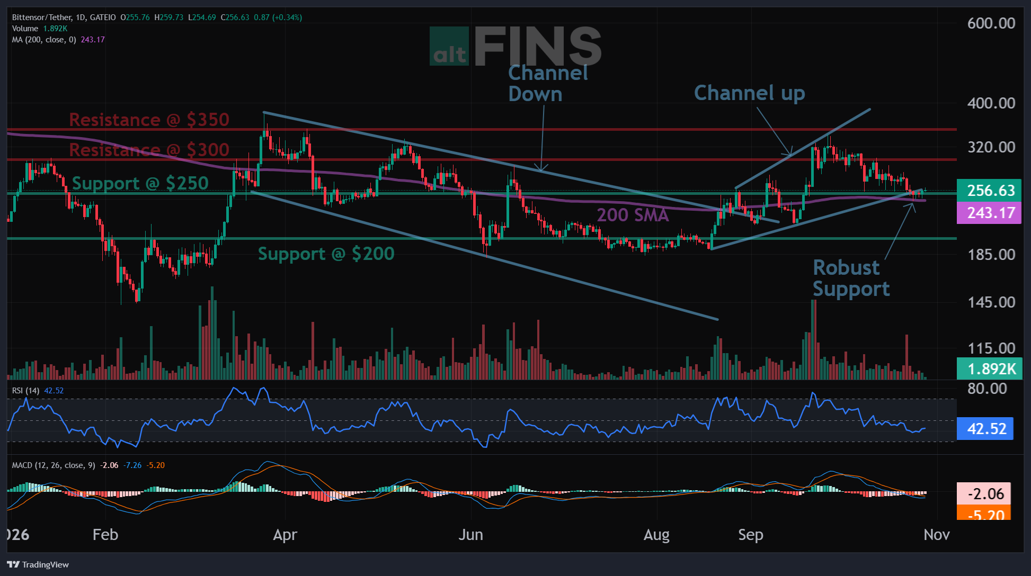The width and height of the screenshot is (1031, 576).
Task: Click the current price tag 256.63
Action: pos(990,191)
